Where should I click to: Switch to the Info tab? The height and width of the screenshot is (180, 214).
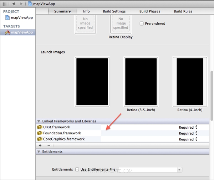tap(86, 11)
